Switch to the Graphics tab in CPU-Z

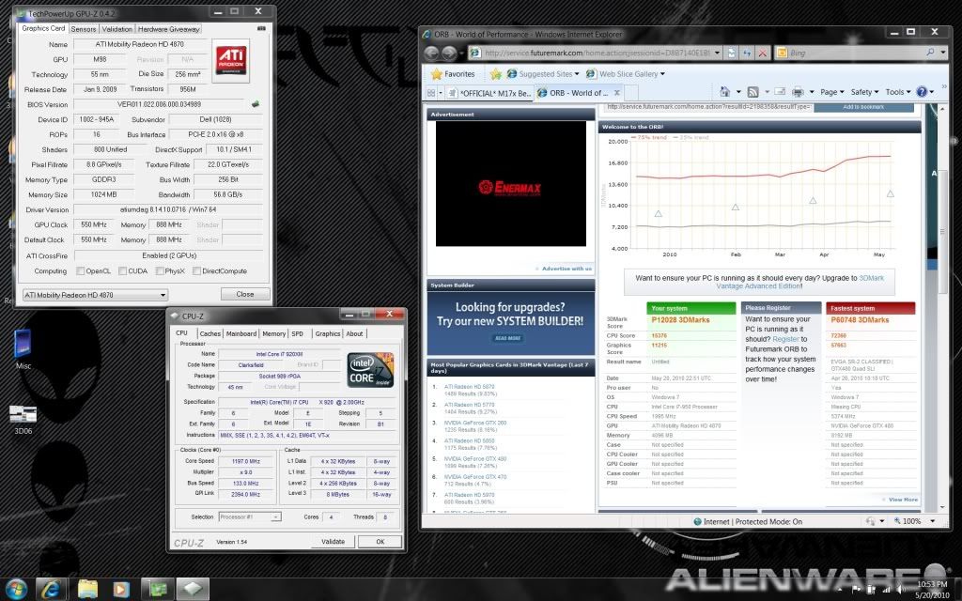click(x=328, y=333)
